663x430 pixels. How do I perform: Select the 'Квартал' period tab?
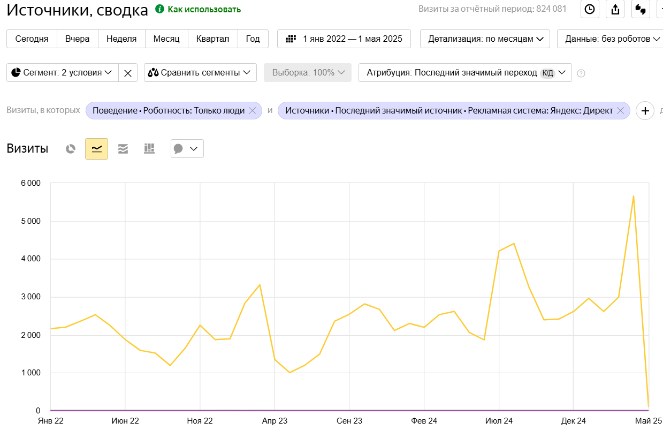212,39
